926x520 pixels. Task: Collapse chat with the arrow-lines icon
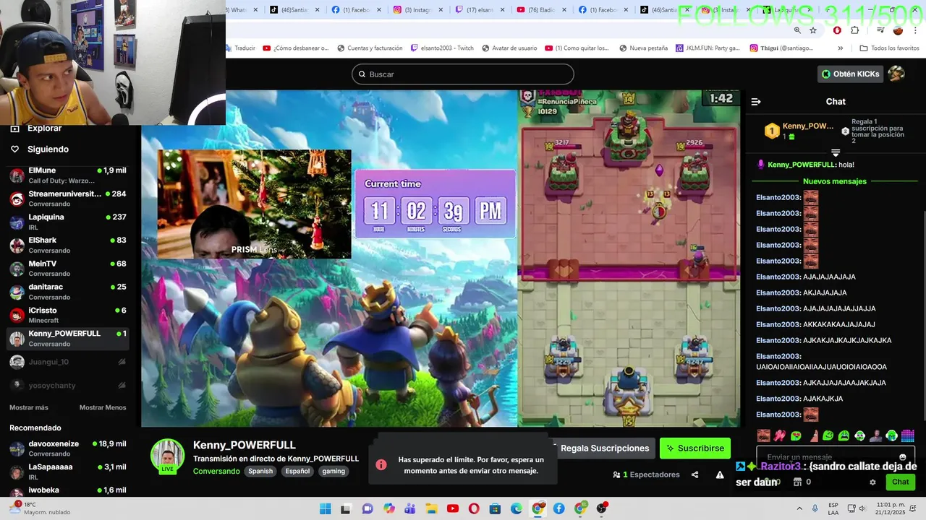pyautogui.click(x=756, y=102)
